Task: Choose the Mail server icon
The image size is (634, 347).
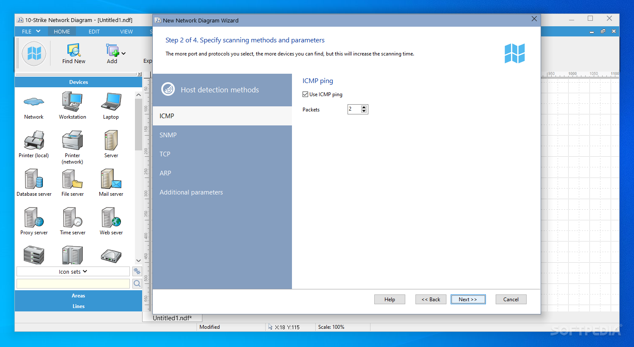Action: (111, 179)
